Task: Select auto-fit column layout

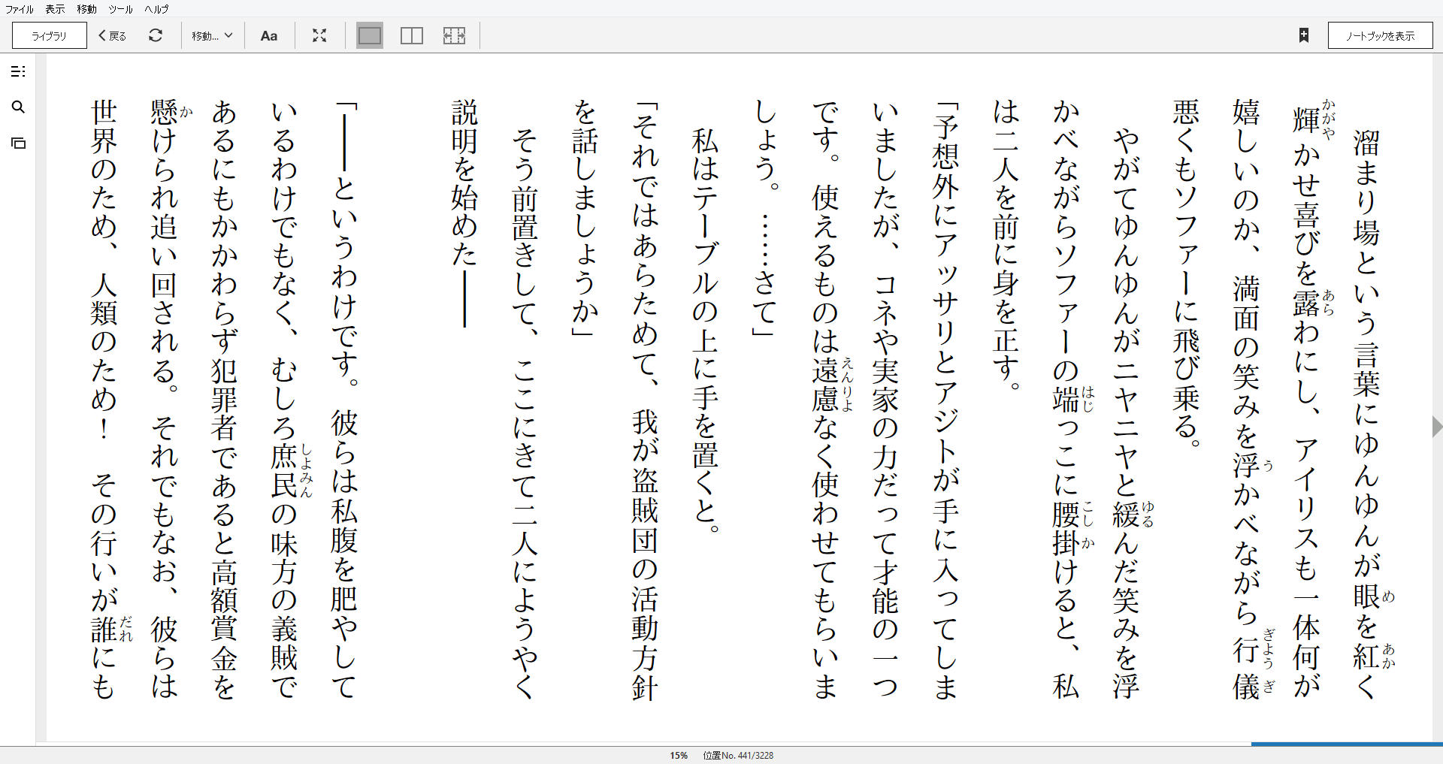Action: coord(454,35)
